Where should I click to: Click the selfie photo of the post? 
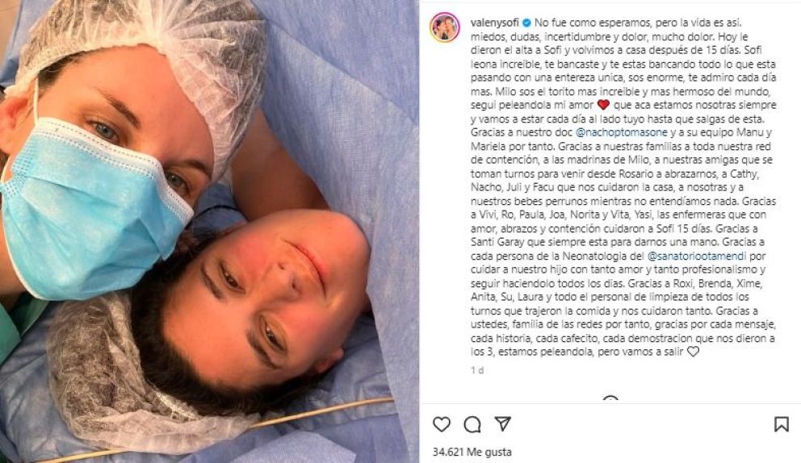coord(209,231)
